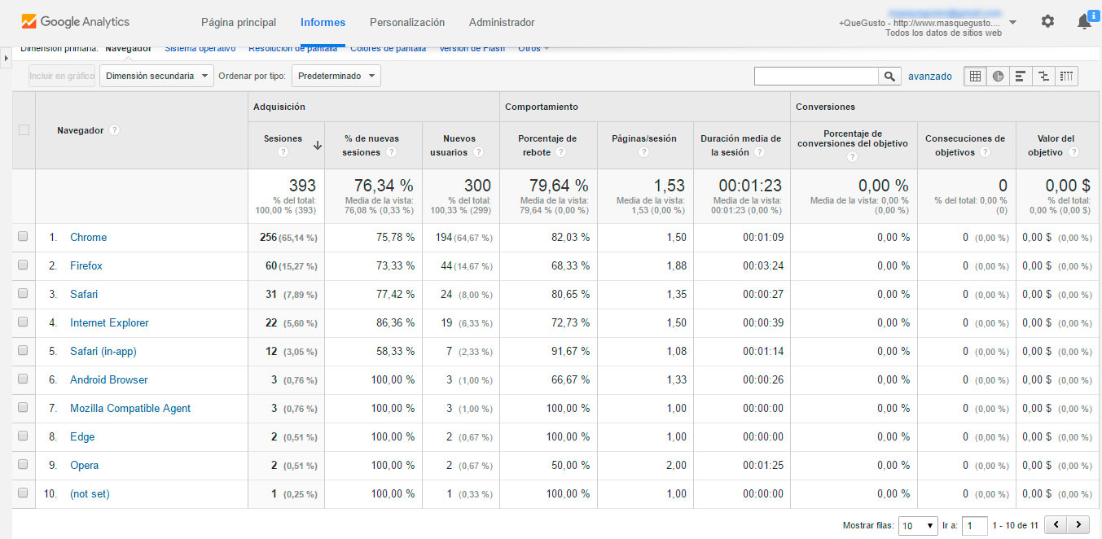Open the Chrome browser link
The image size is (1102, 539).
88,238
